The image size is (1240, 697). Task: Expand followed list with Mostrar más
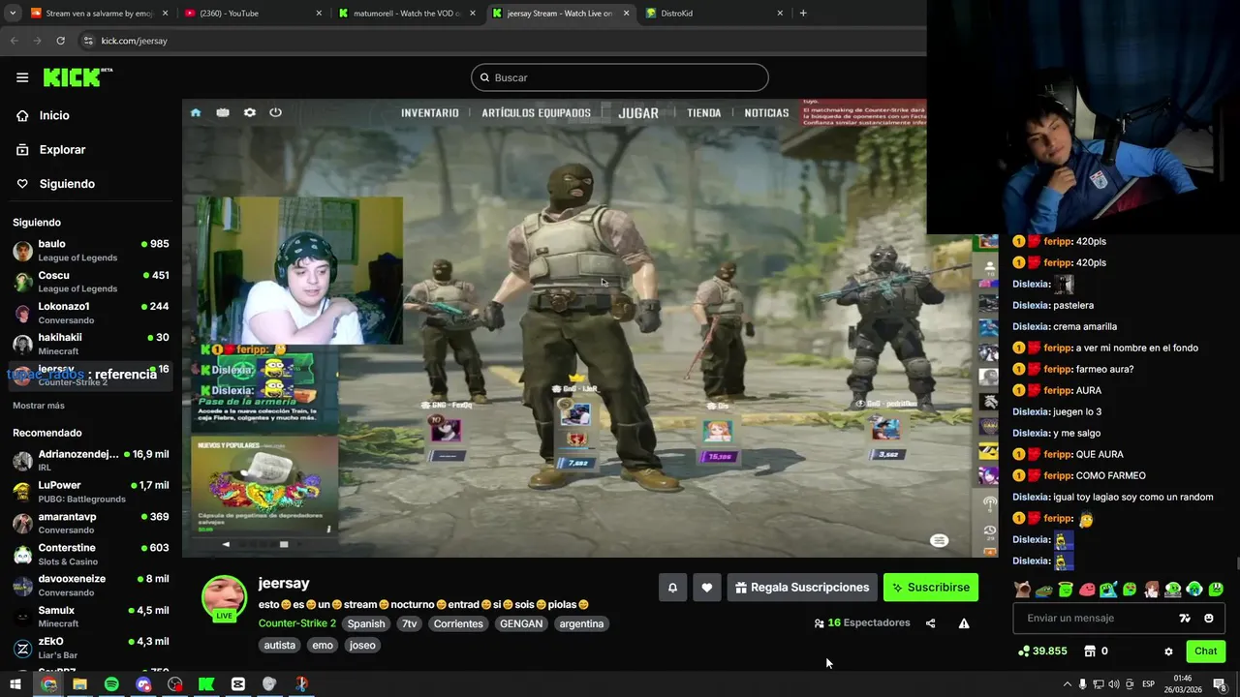[x=39, y=406]
